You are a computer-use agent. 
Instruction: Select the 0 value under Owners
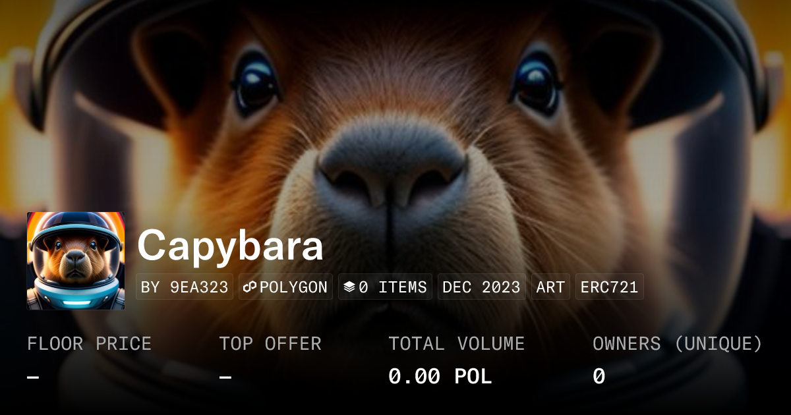click(599, 377)
